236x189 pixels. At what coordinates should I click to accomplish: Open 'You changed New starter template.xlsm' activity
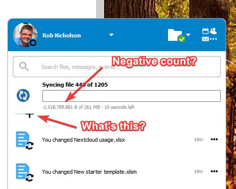click(x=117, y=172)
